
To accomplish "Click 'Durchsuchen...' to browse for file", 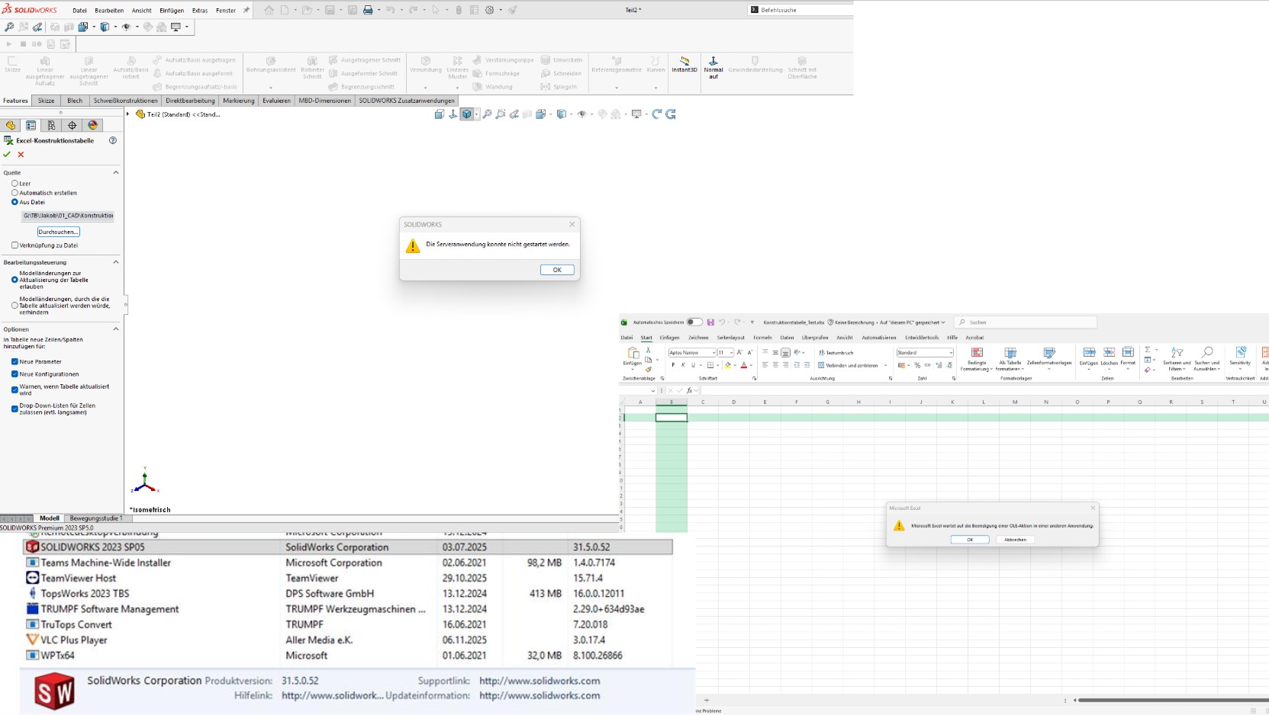I will coord(58,232).
